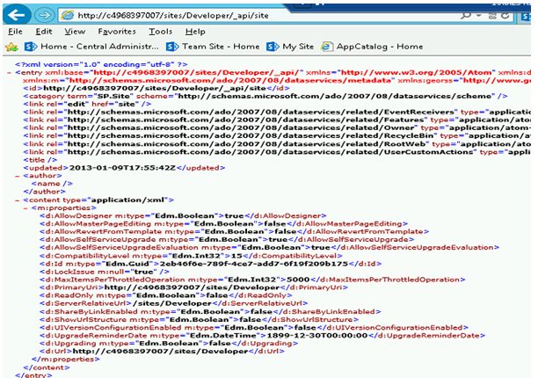Click the RootWeb related link line

point(277,144)
